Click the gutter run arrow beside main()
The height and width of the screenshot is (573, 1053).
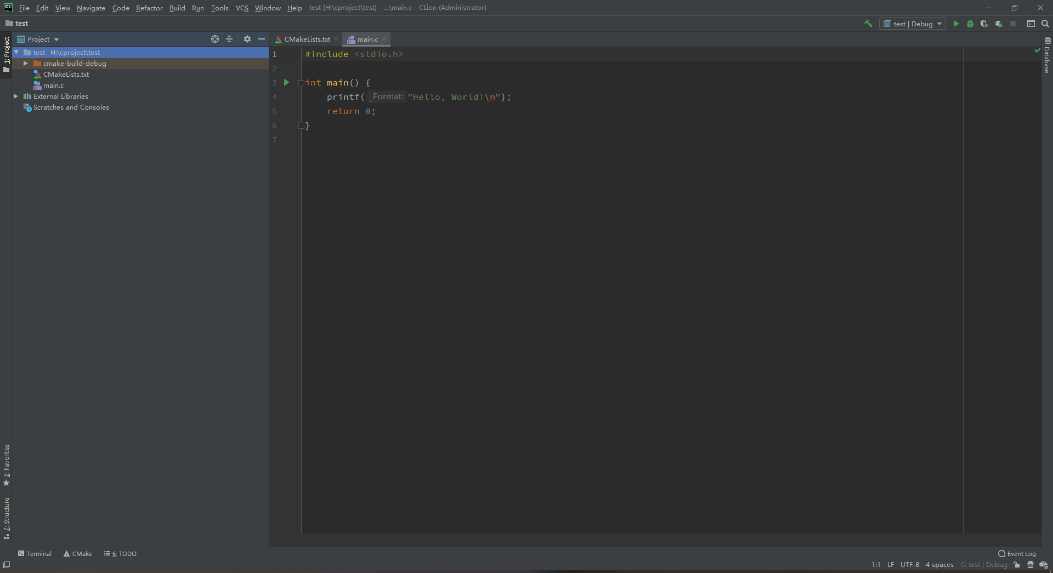point(286,83)
